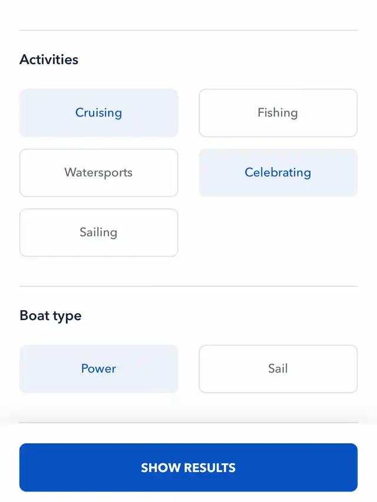The image size is (377, 502).
Task: Pick Watersports under Activities
Action: (x=99, y=173)
